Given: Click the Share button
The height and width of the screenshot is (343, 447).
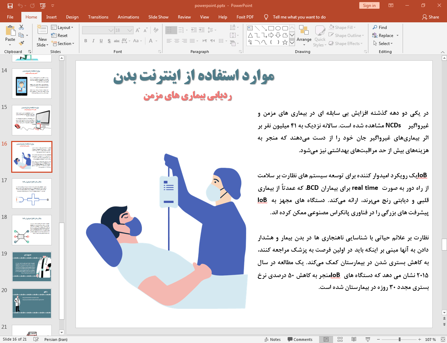Looking at the screenshot, I should tap(431, 17).
